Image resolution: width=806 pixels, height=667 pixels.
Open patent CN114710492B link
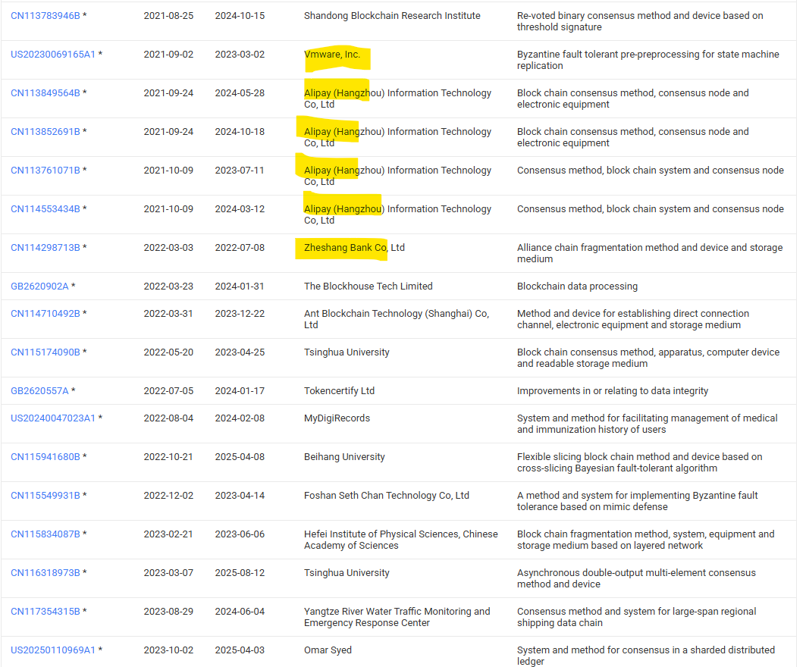coord(45,314)
